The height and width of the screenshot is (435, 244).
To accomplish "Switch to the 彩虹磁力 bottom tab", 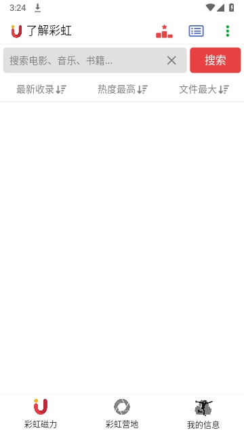I will 41,414.
